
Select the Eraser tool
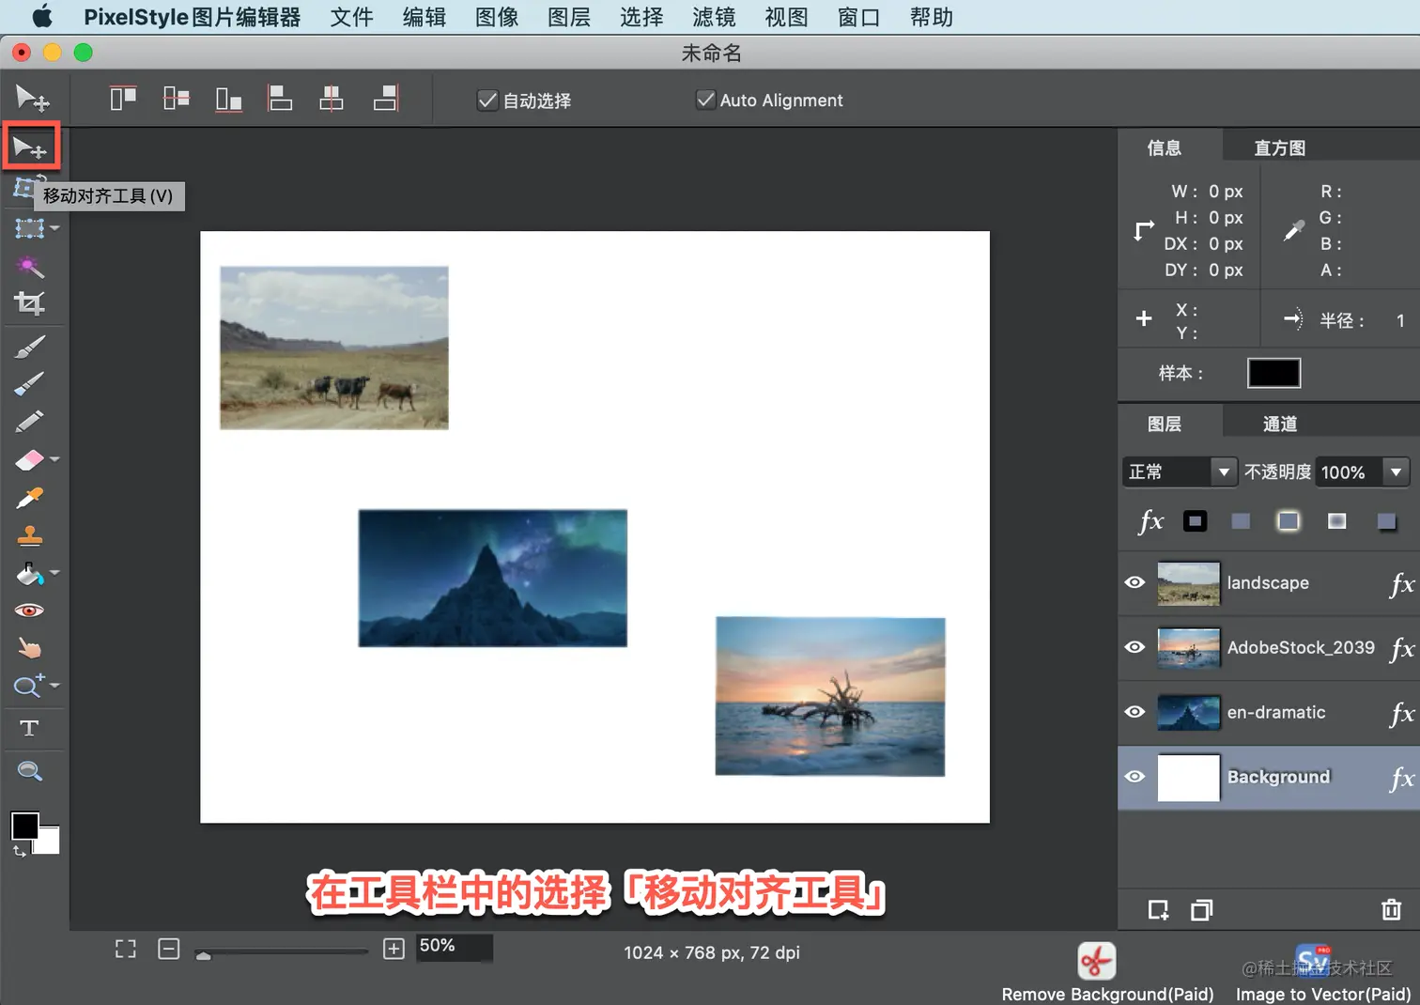click(29, 459)
